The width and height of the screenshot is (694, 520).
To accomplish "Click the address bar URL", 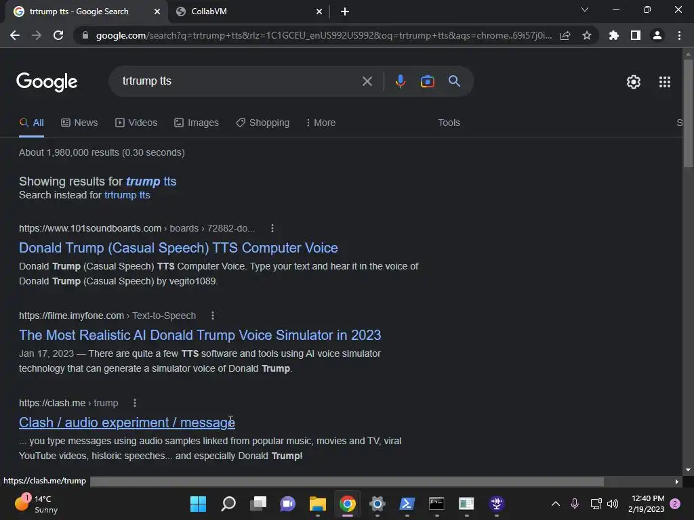I will (323, 35).
